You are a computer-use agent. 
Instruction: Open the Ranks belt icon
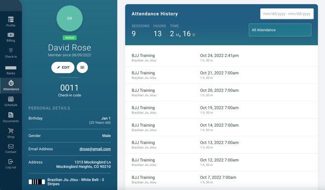click(11, 68)
